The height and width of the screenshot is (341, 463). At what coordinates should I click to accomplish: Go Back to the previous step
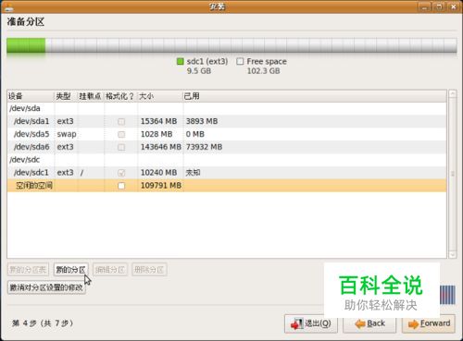pyautogui.click(x=369, y=323)
